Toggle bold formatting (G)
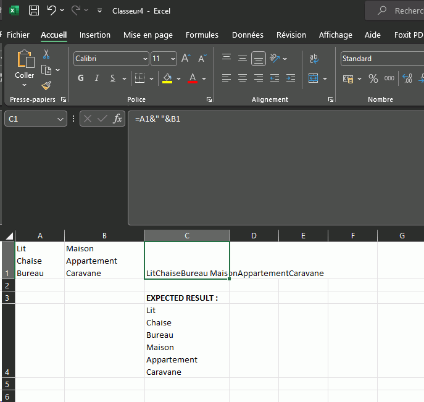 tap(81, 78)
